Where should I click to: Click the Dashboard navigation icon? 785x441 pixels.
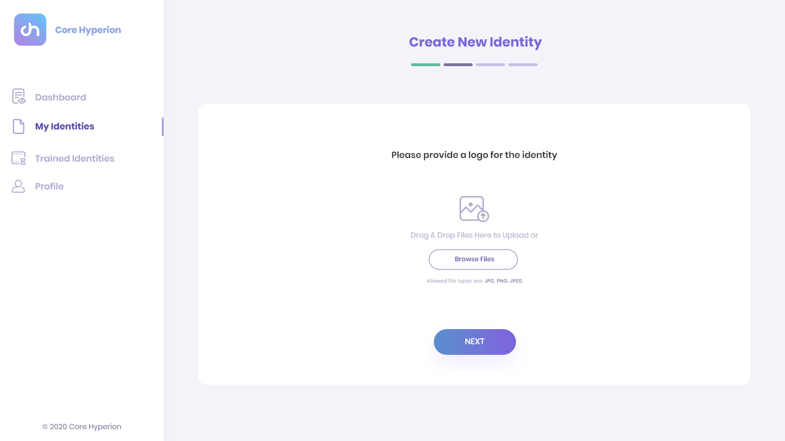pyautogui.click(x=19, y=96)
